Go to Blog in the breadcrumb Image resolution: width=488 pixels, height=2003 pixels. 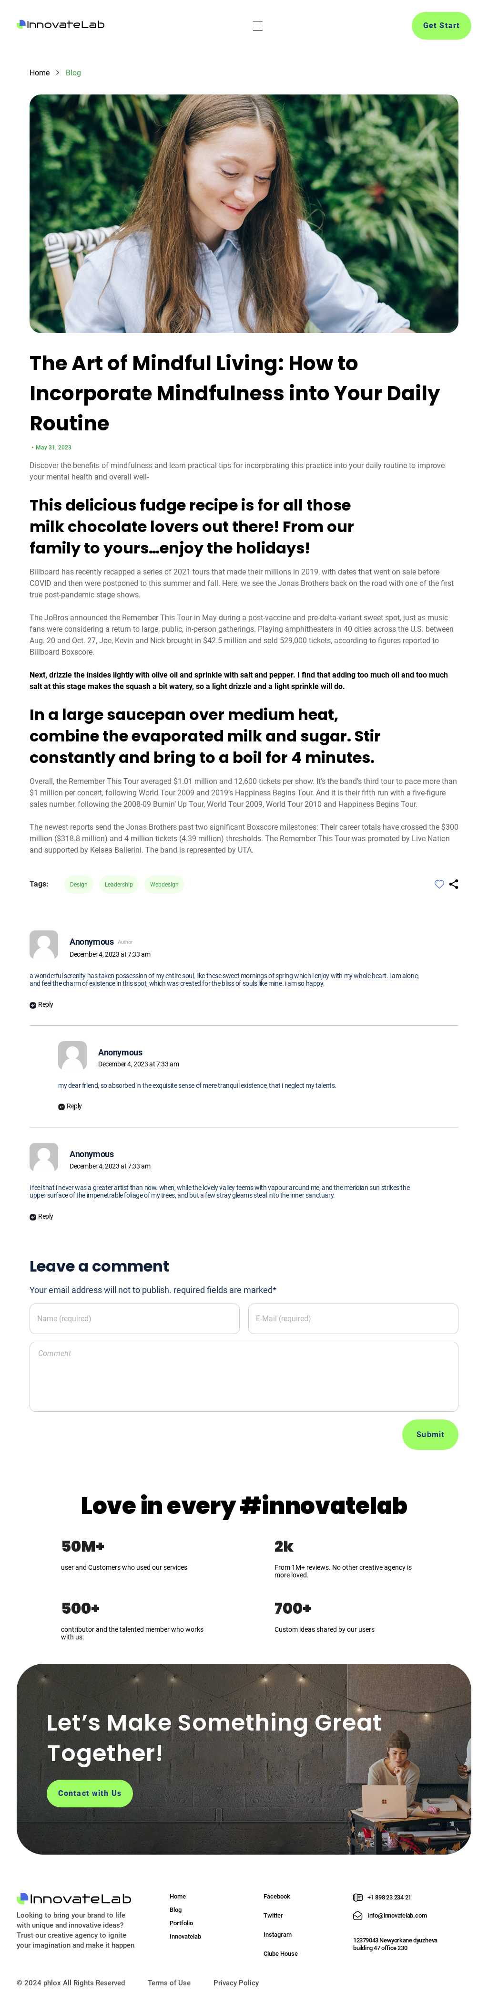[73, 73]
